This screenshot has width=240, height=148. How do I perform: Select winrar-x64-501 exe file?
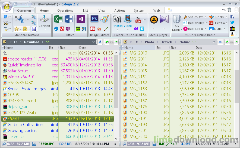tap(58, 77)
